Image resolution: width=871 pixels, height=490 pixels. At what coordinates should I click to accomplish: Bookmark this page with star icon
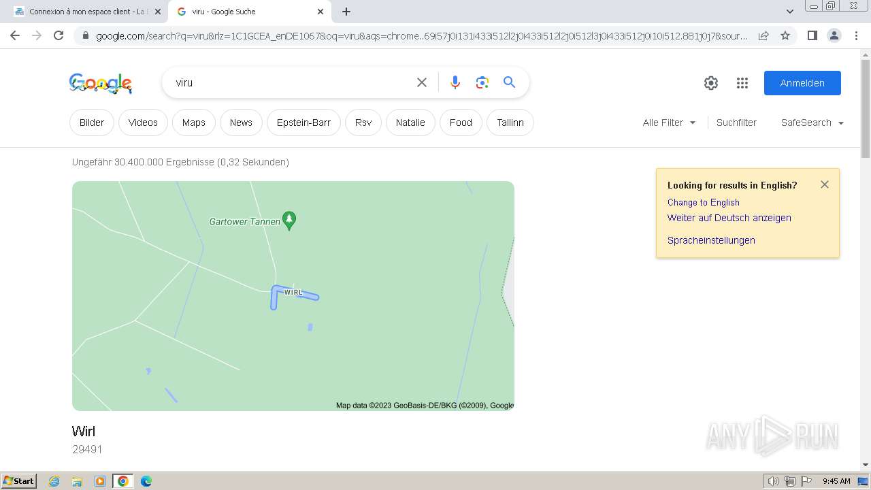click(785, 35)
